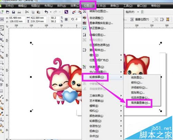
Task: Choose 高质量图像(H)... in submenu
Action: 142,103
